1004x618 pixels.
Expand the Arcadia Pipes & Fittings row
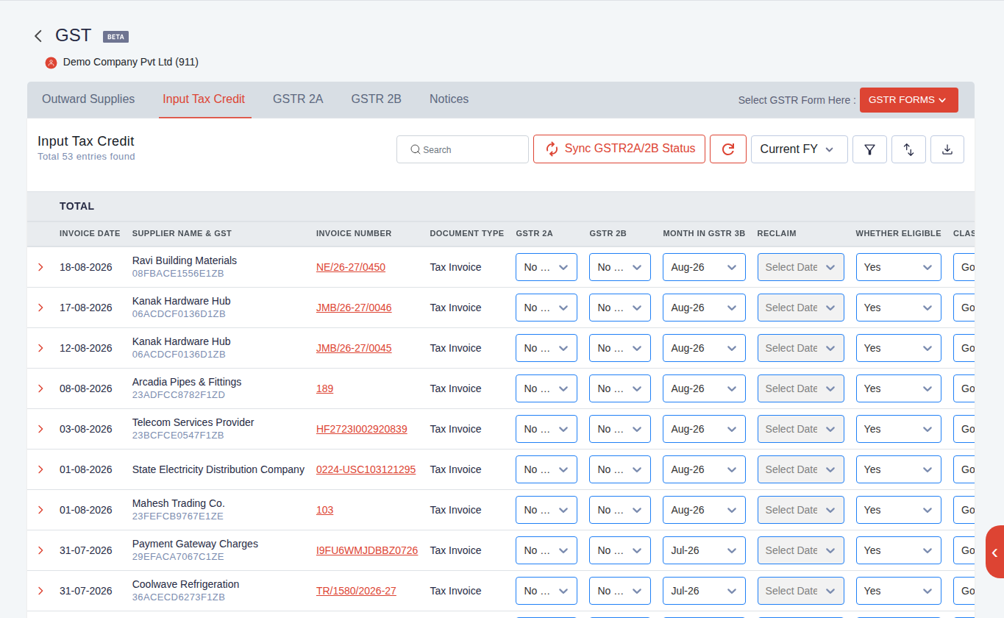(x=40, y=388)
